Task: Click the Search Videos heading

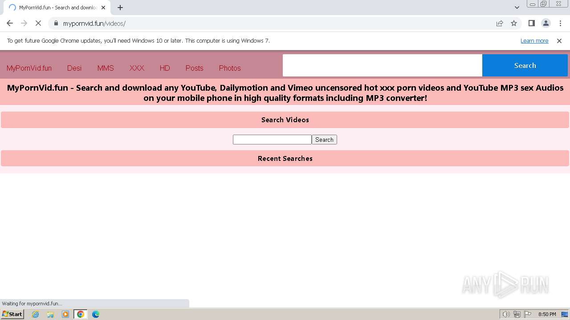Action: point(285,120)
